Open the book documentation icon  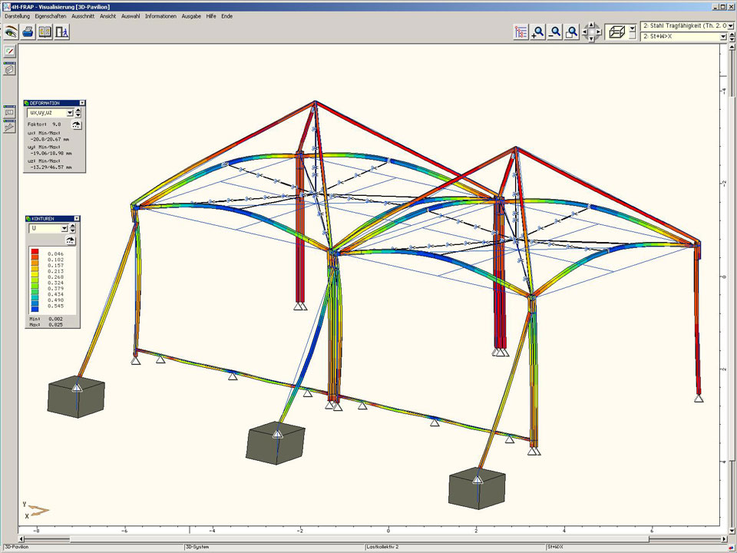tap(45, 31)
